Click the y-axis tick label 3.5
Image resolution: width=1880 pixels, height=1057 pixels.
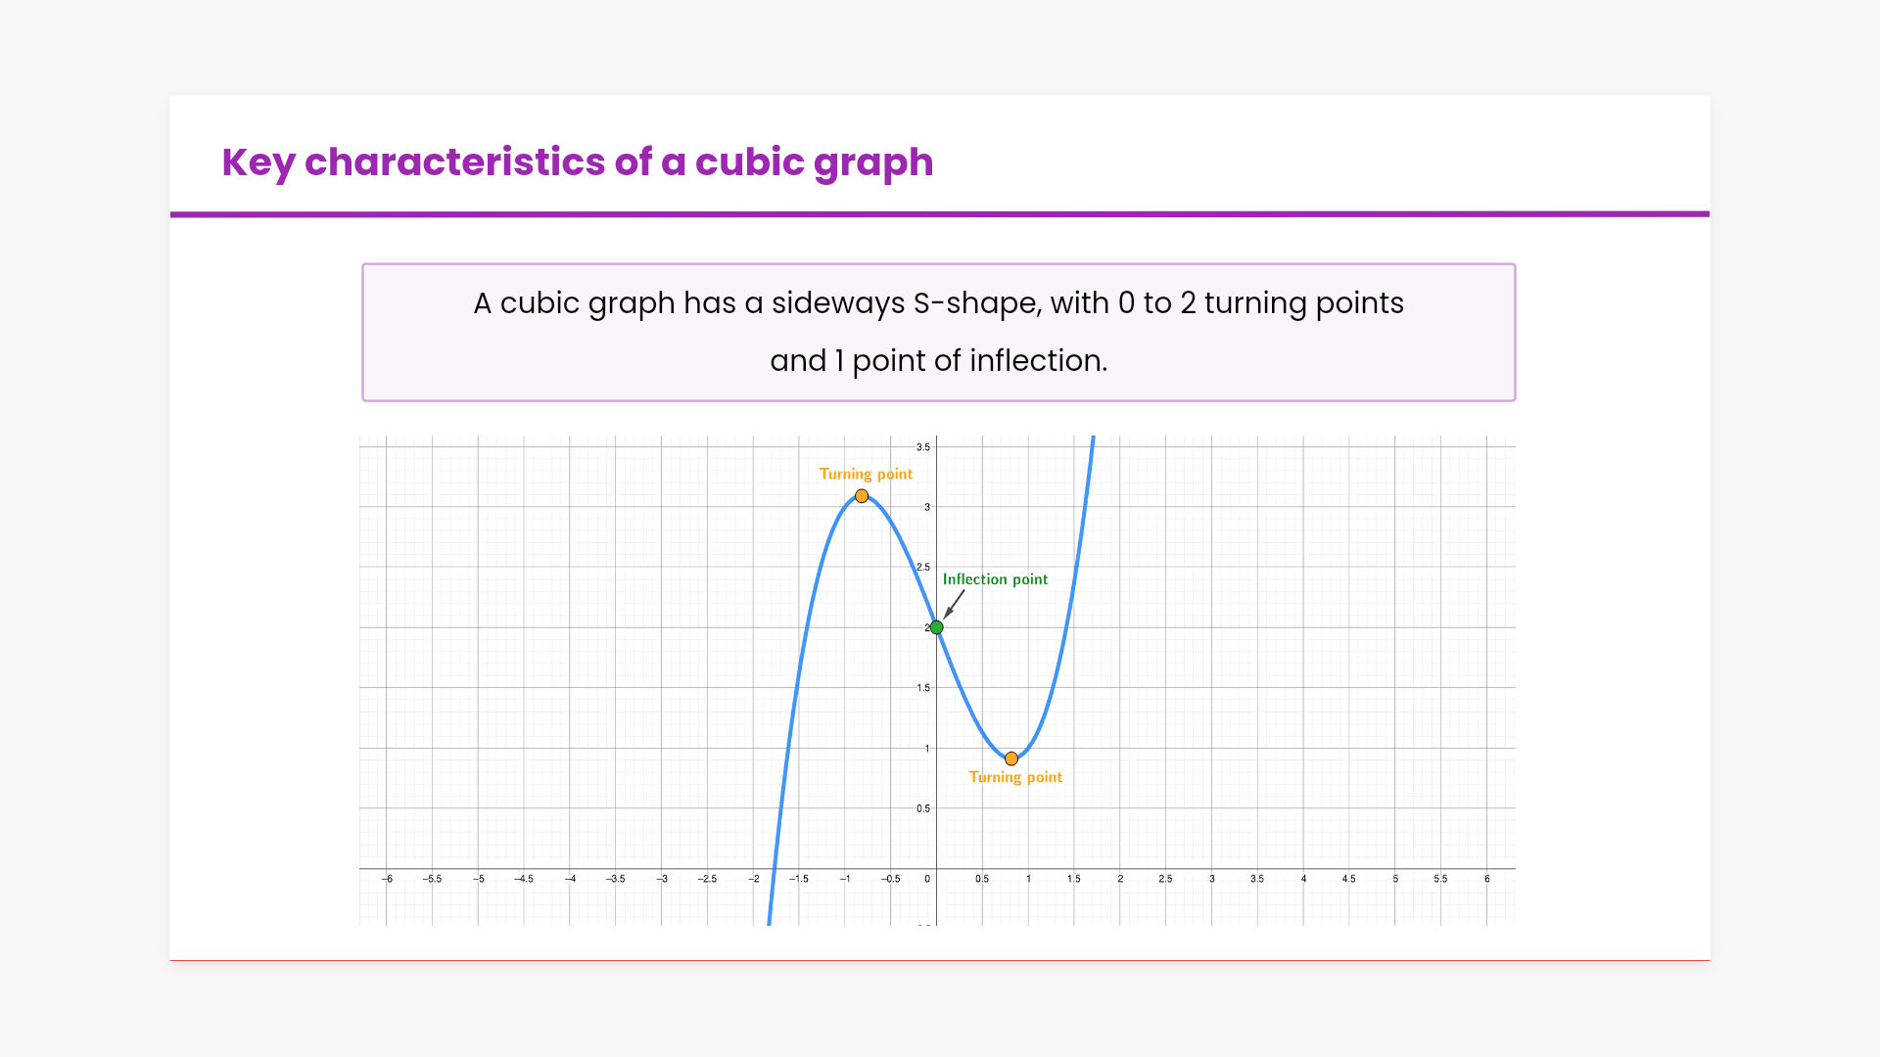[923, 447]
